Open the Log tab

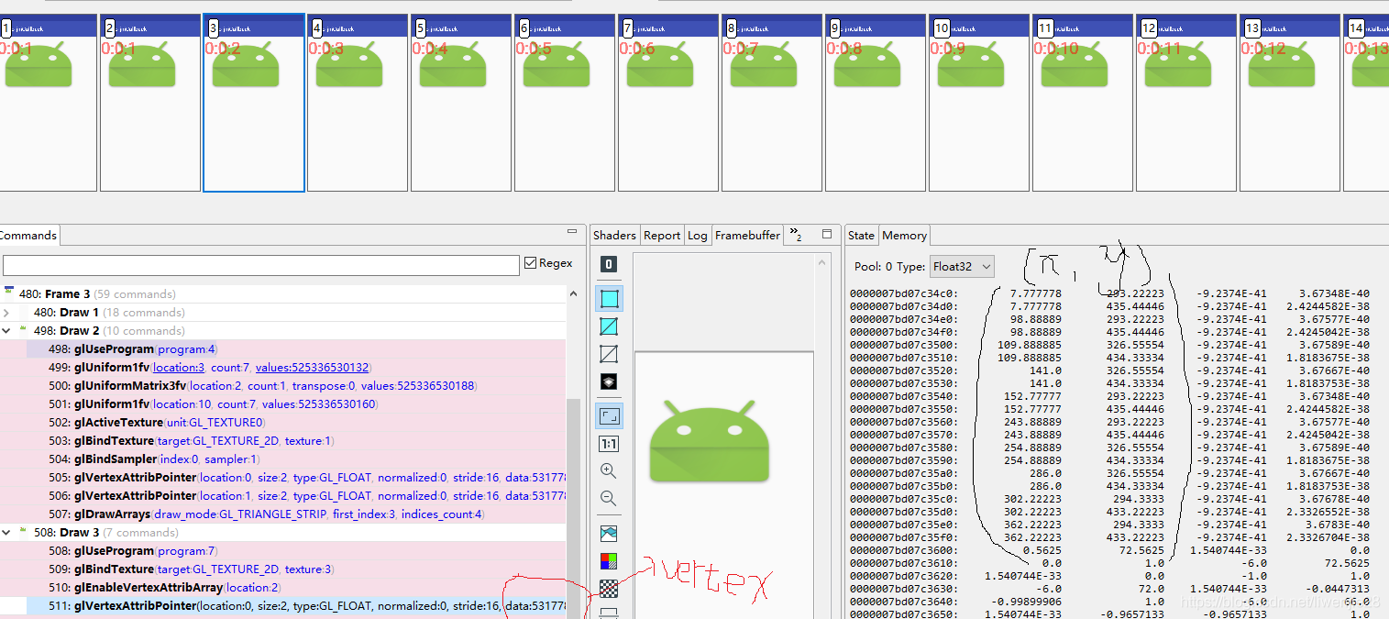point(698,236)
